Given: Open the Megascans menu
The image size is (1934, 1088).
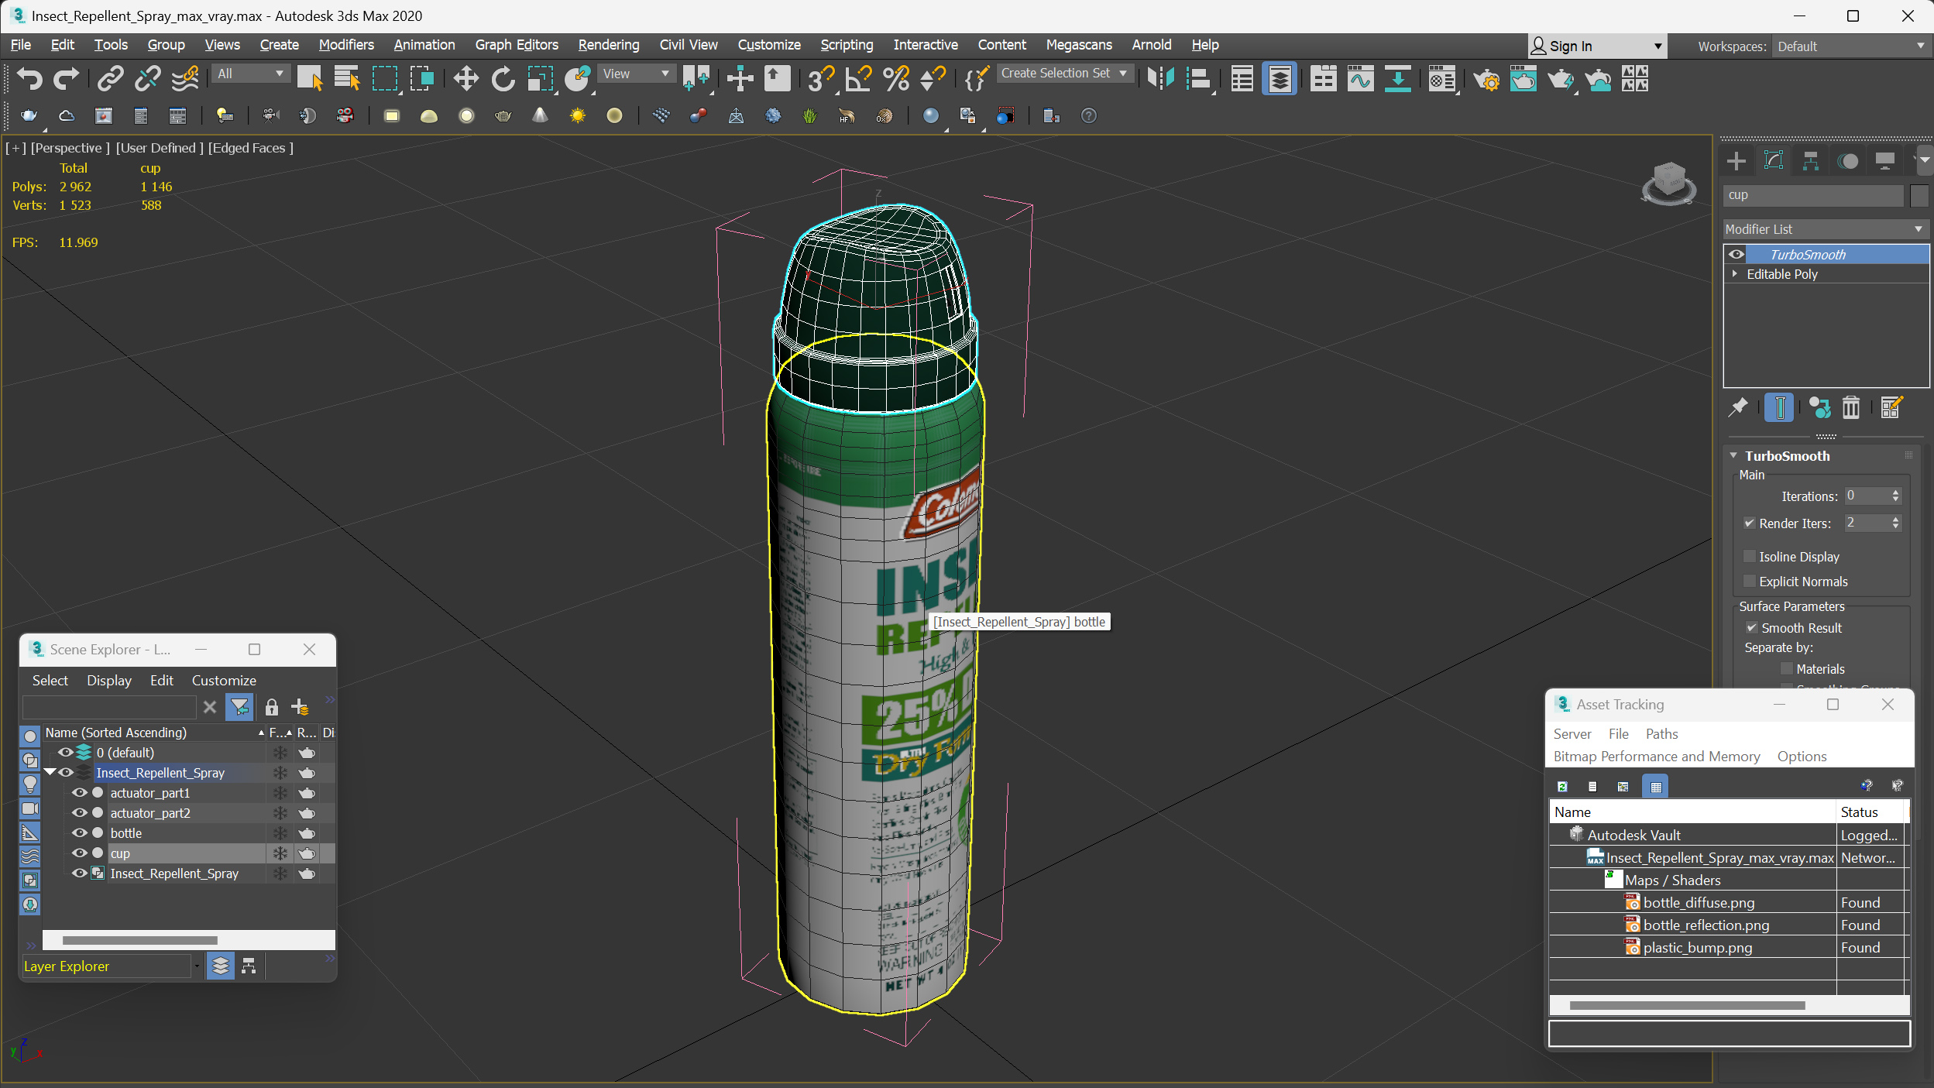Looking at the screenshot, I should tap(1079, 45).
